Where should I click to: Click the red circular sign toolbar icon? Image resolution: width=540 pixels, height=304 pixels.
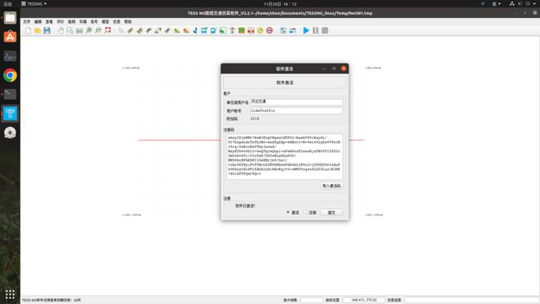click(269, 30)
